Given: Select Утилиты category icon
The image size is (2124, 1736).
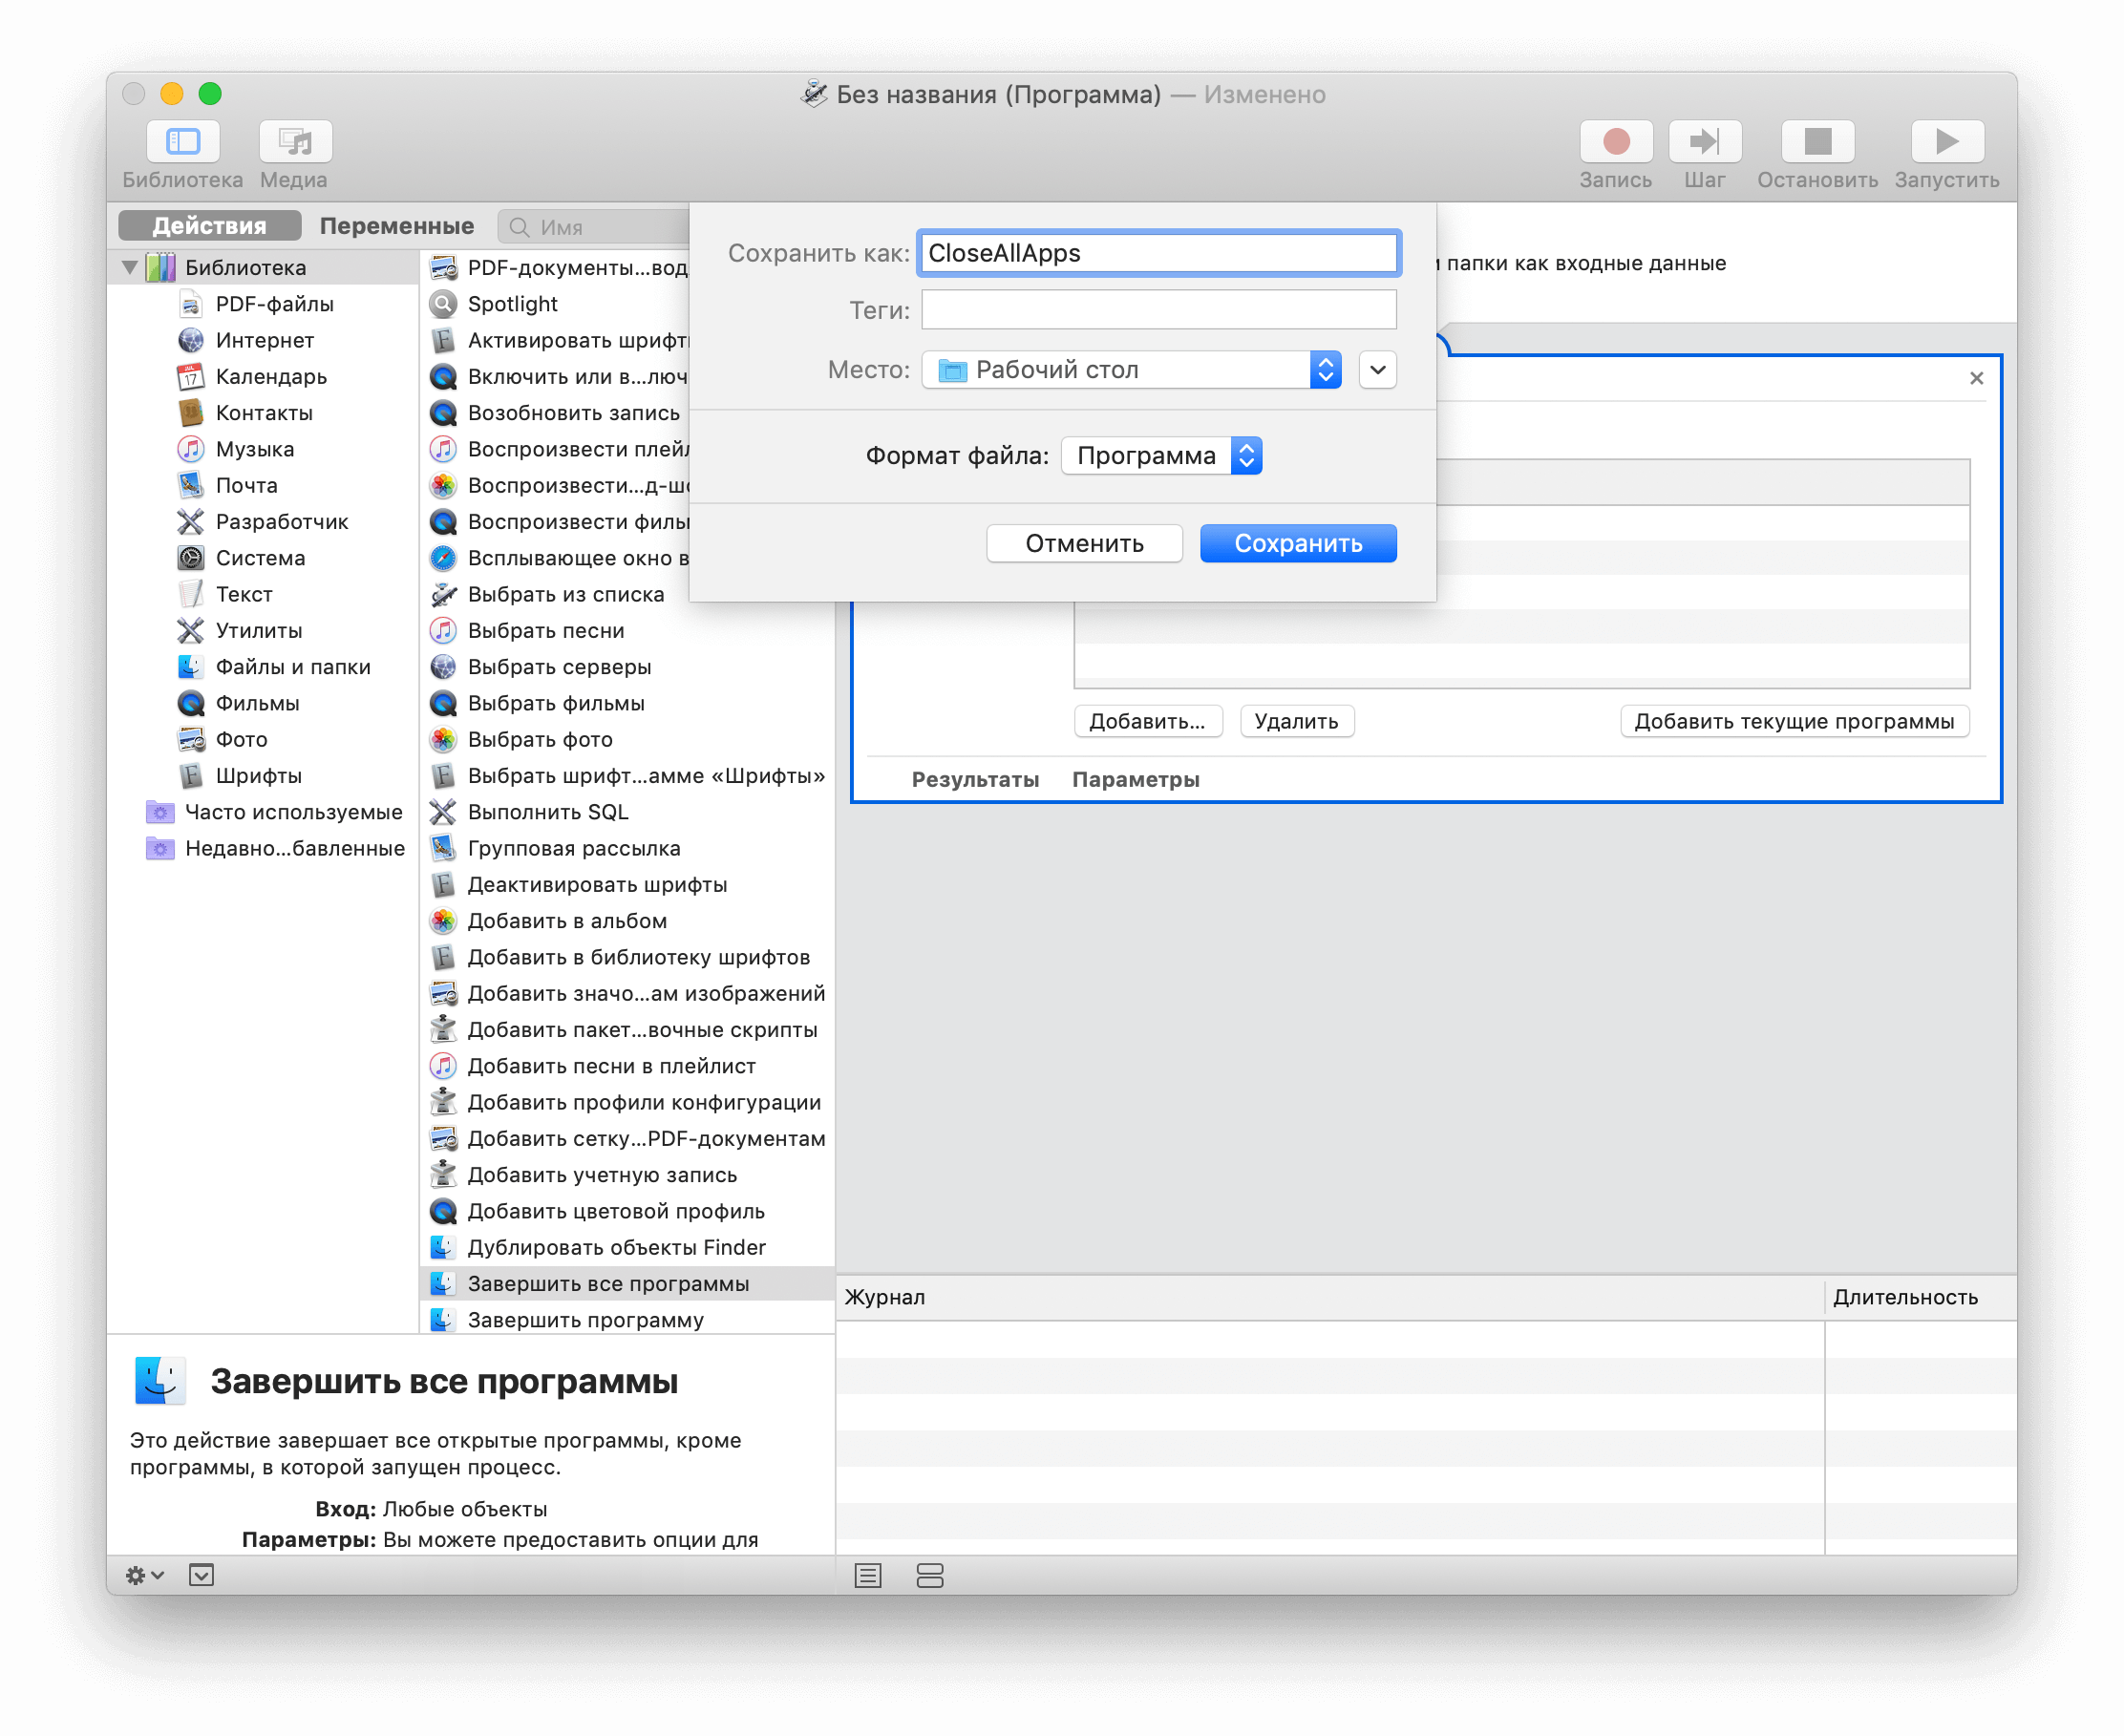Looking at the screenshot, I should 190,630.
